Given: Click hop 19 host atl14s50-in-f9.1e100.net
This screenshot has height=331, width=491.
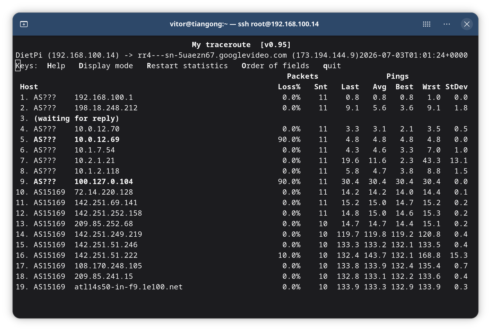Looking at the screenshot, I should pyautogui.click(x=128, y=287).
